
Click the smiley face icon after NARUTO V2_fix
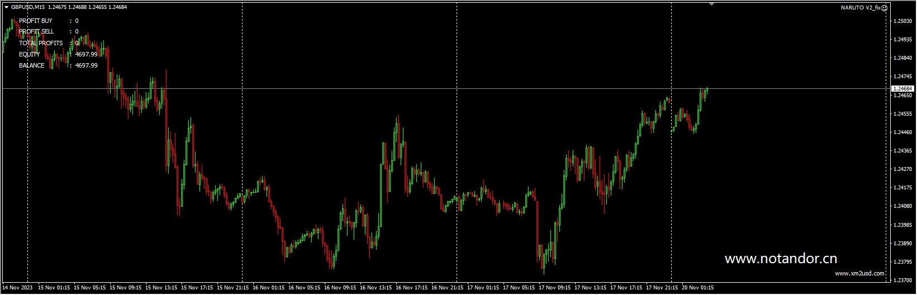coord(885,8)
